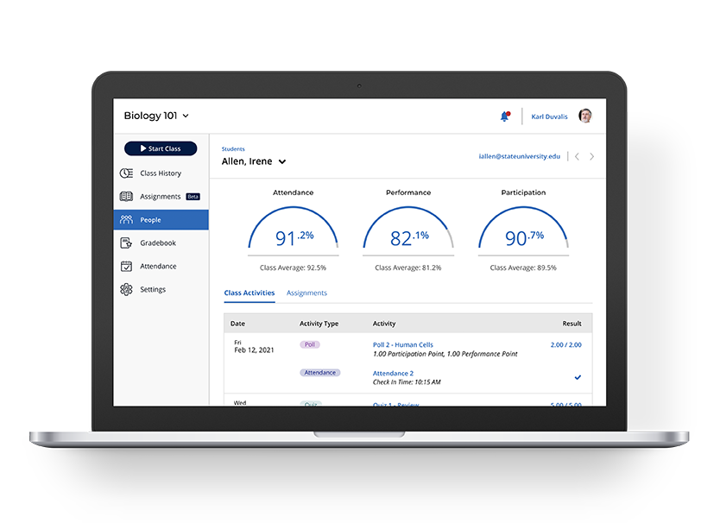720x523 pixels.
Task: Click the Settings gear icon
Action: (126, 289)
